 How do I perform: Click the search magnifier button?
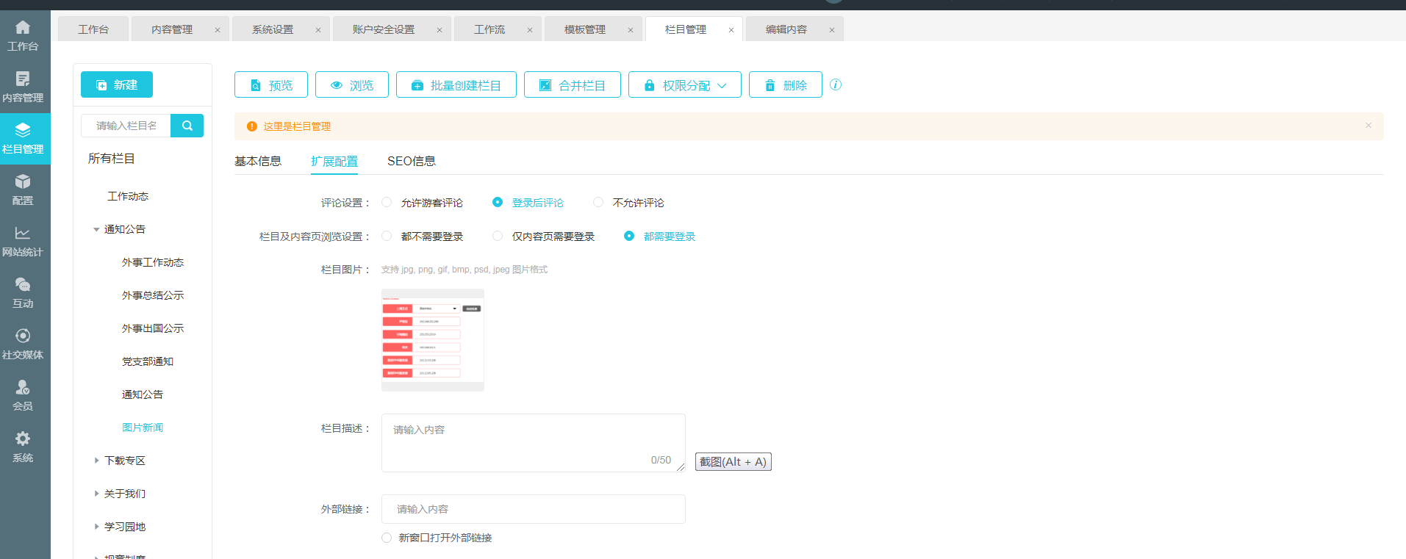[187, 126]
